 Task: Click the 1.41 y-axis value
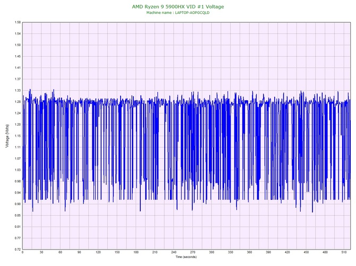pyautogui.click(x=18, y=68)
